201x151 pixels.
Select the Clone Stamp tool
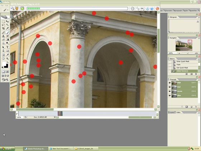pyautogui.click(x=3, y=36)
